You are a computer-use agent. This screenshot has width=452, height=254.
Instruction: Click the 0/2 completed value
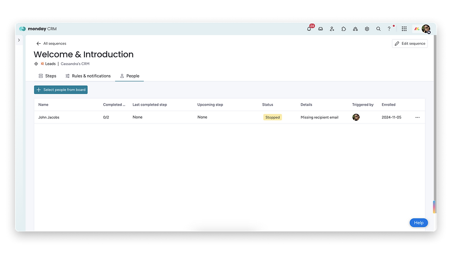pos(106,117)
